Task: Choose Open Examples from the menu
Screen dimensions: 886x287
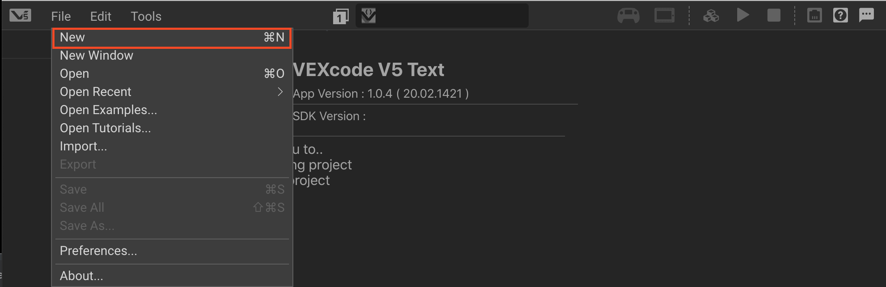Action: tap(109, 110)
